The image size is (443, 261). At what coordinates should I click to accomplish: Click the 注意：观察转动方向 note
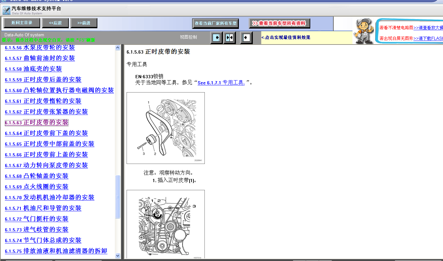click(x=168, y=173)
